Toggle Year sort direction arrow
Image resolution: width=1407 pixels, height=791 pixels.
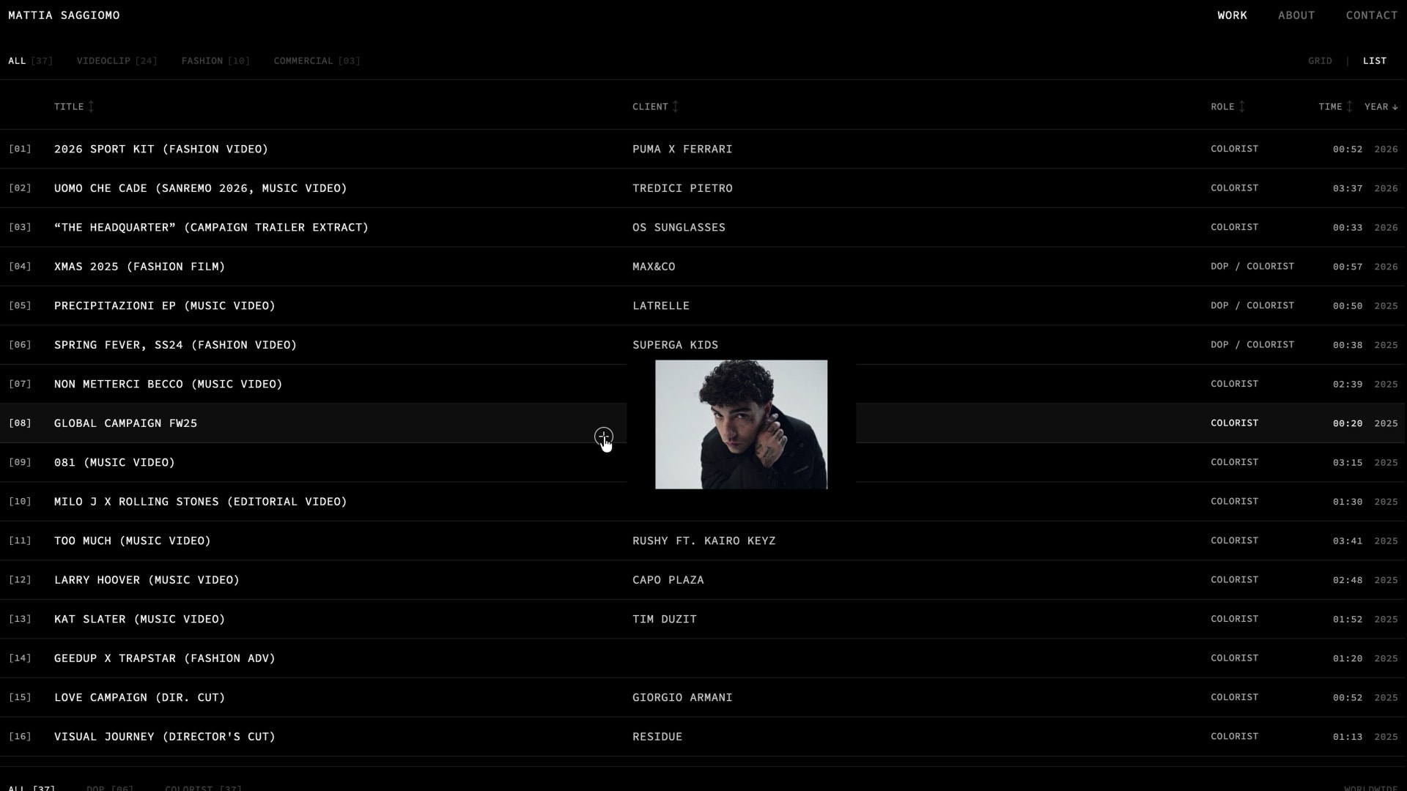[x=1395, y=108]
